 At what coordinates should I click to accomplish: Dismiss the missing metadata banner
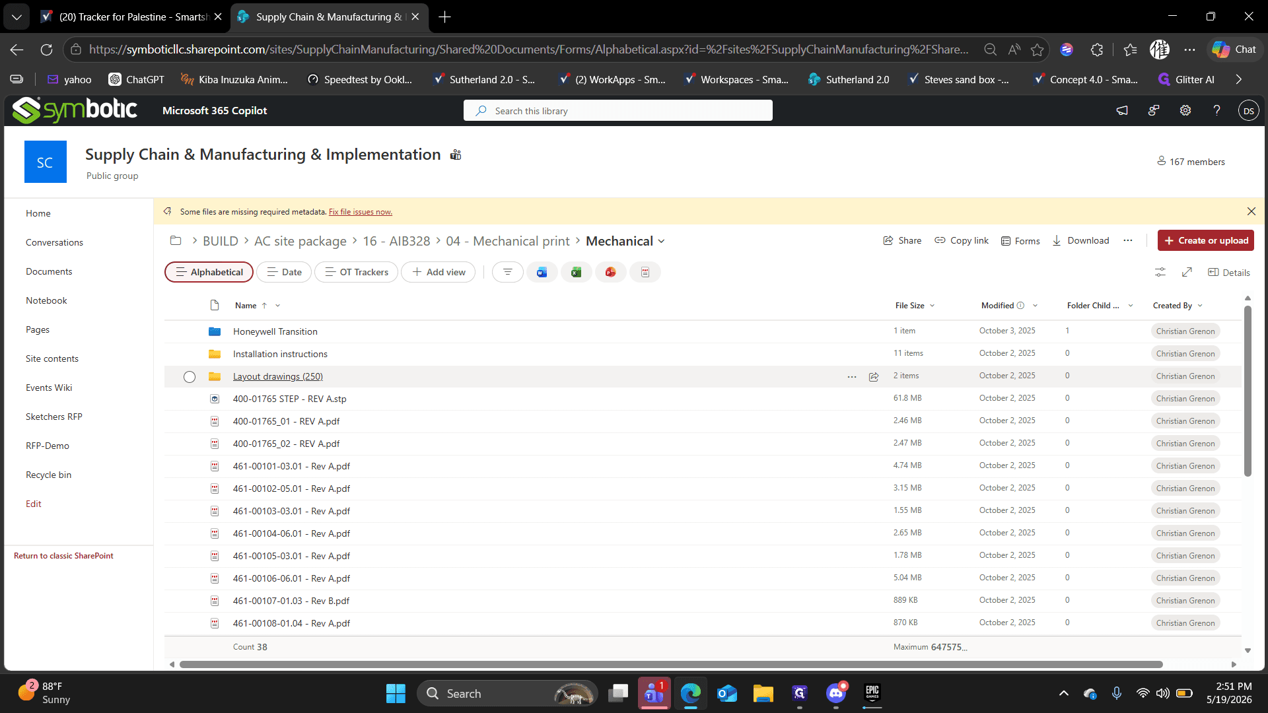1251,211
